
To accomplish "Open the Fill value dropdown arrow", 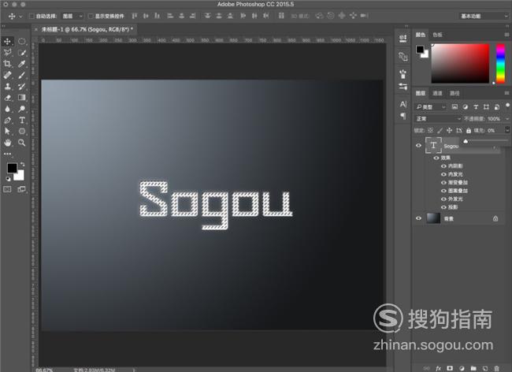I will click(x=507, y=130).
